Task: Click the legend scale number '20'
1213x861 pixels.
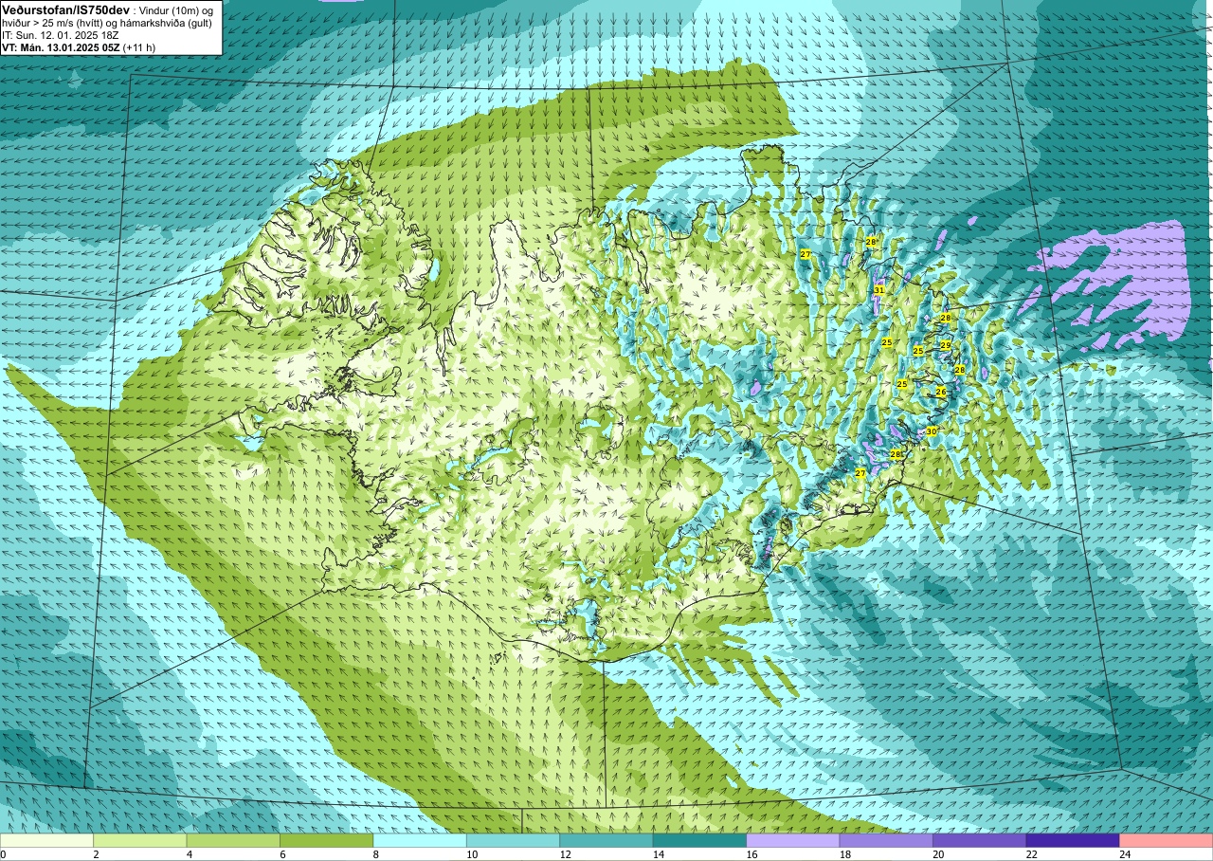Action: coord(939,854)
